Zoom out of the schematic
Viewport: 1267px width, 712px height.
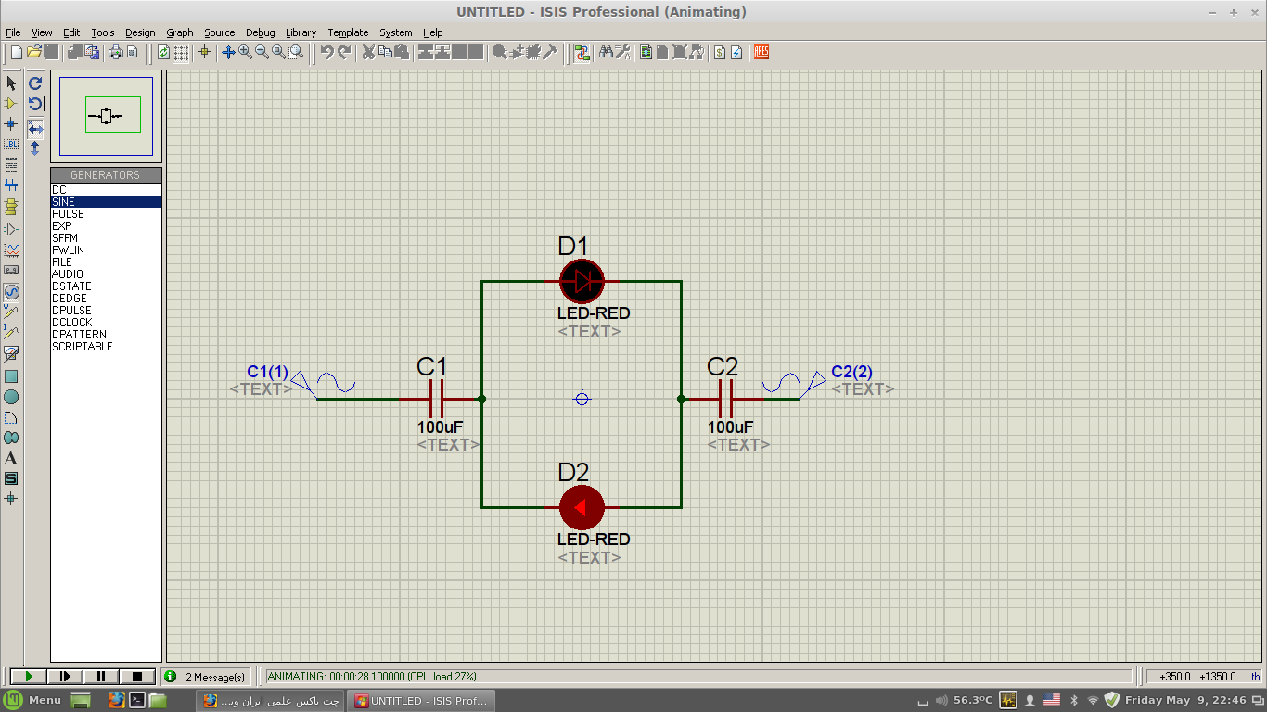click(x=262, y=52)
